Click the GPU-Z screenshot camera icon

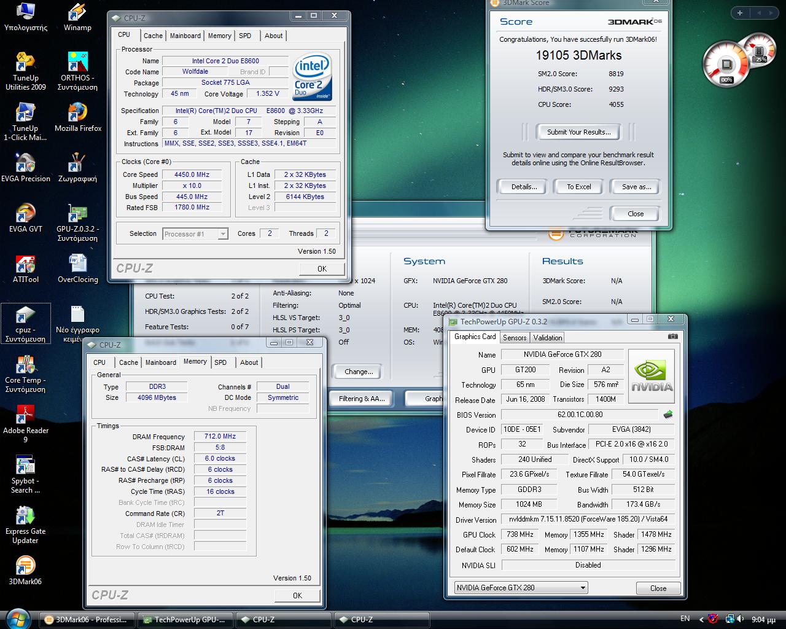click(673, 337)
